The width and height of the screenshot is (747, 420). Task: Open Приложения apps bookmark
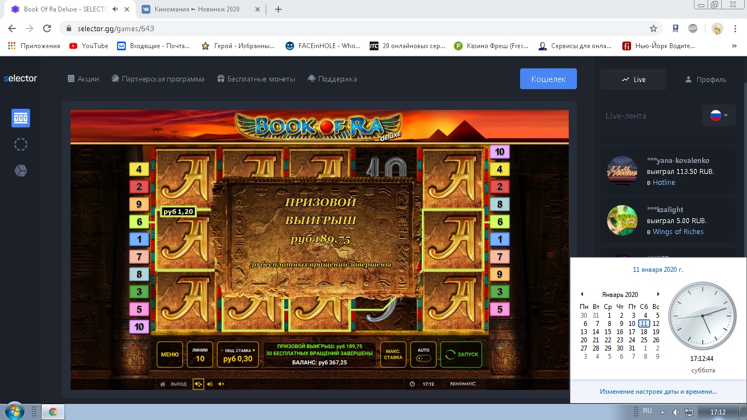pos(34,46)
